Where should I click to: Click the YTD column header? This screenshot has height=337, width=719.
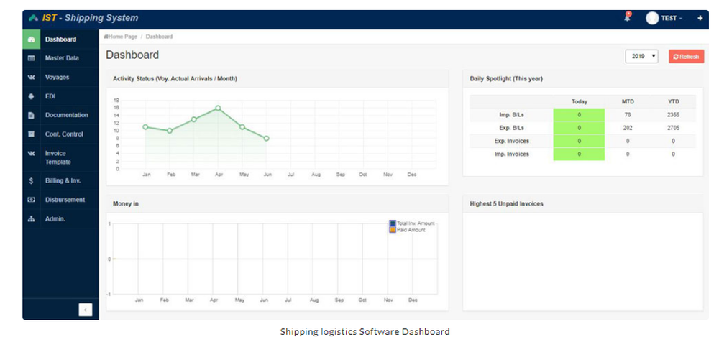(x=673, y=102)
